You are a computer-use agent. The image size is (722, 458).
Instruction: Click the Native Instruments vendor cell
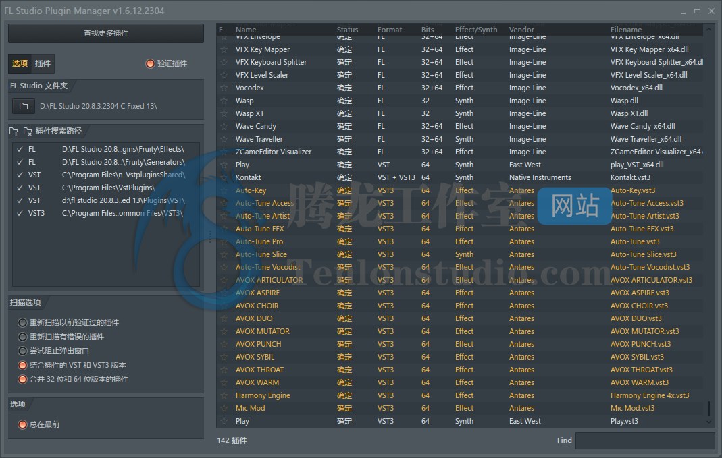pyautogui.click(x=540, y=177)
